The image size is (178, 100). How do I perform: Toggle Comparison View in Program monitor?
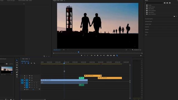[117, 56]
